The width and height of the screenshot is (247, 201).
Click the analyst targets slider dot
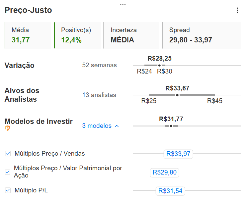(x=177, y=95)
